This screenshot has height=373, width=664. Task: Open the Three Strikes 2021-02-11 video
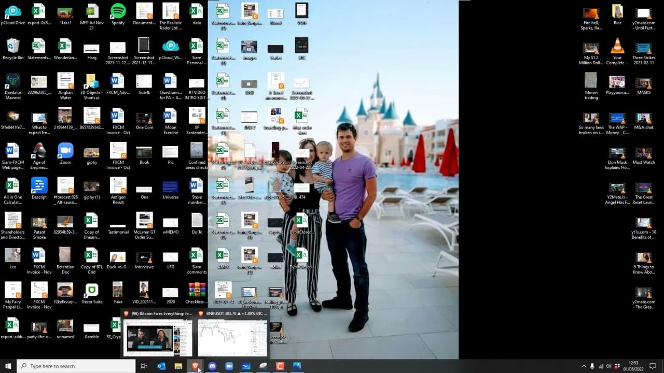click(644, 52)
